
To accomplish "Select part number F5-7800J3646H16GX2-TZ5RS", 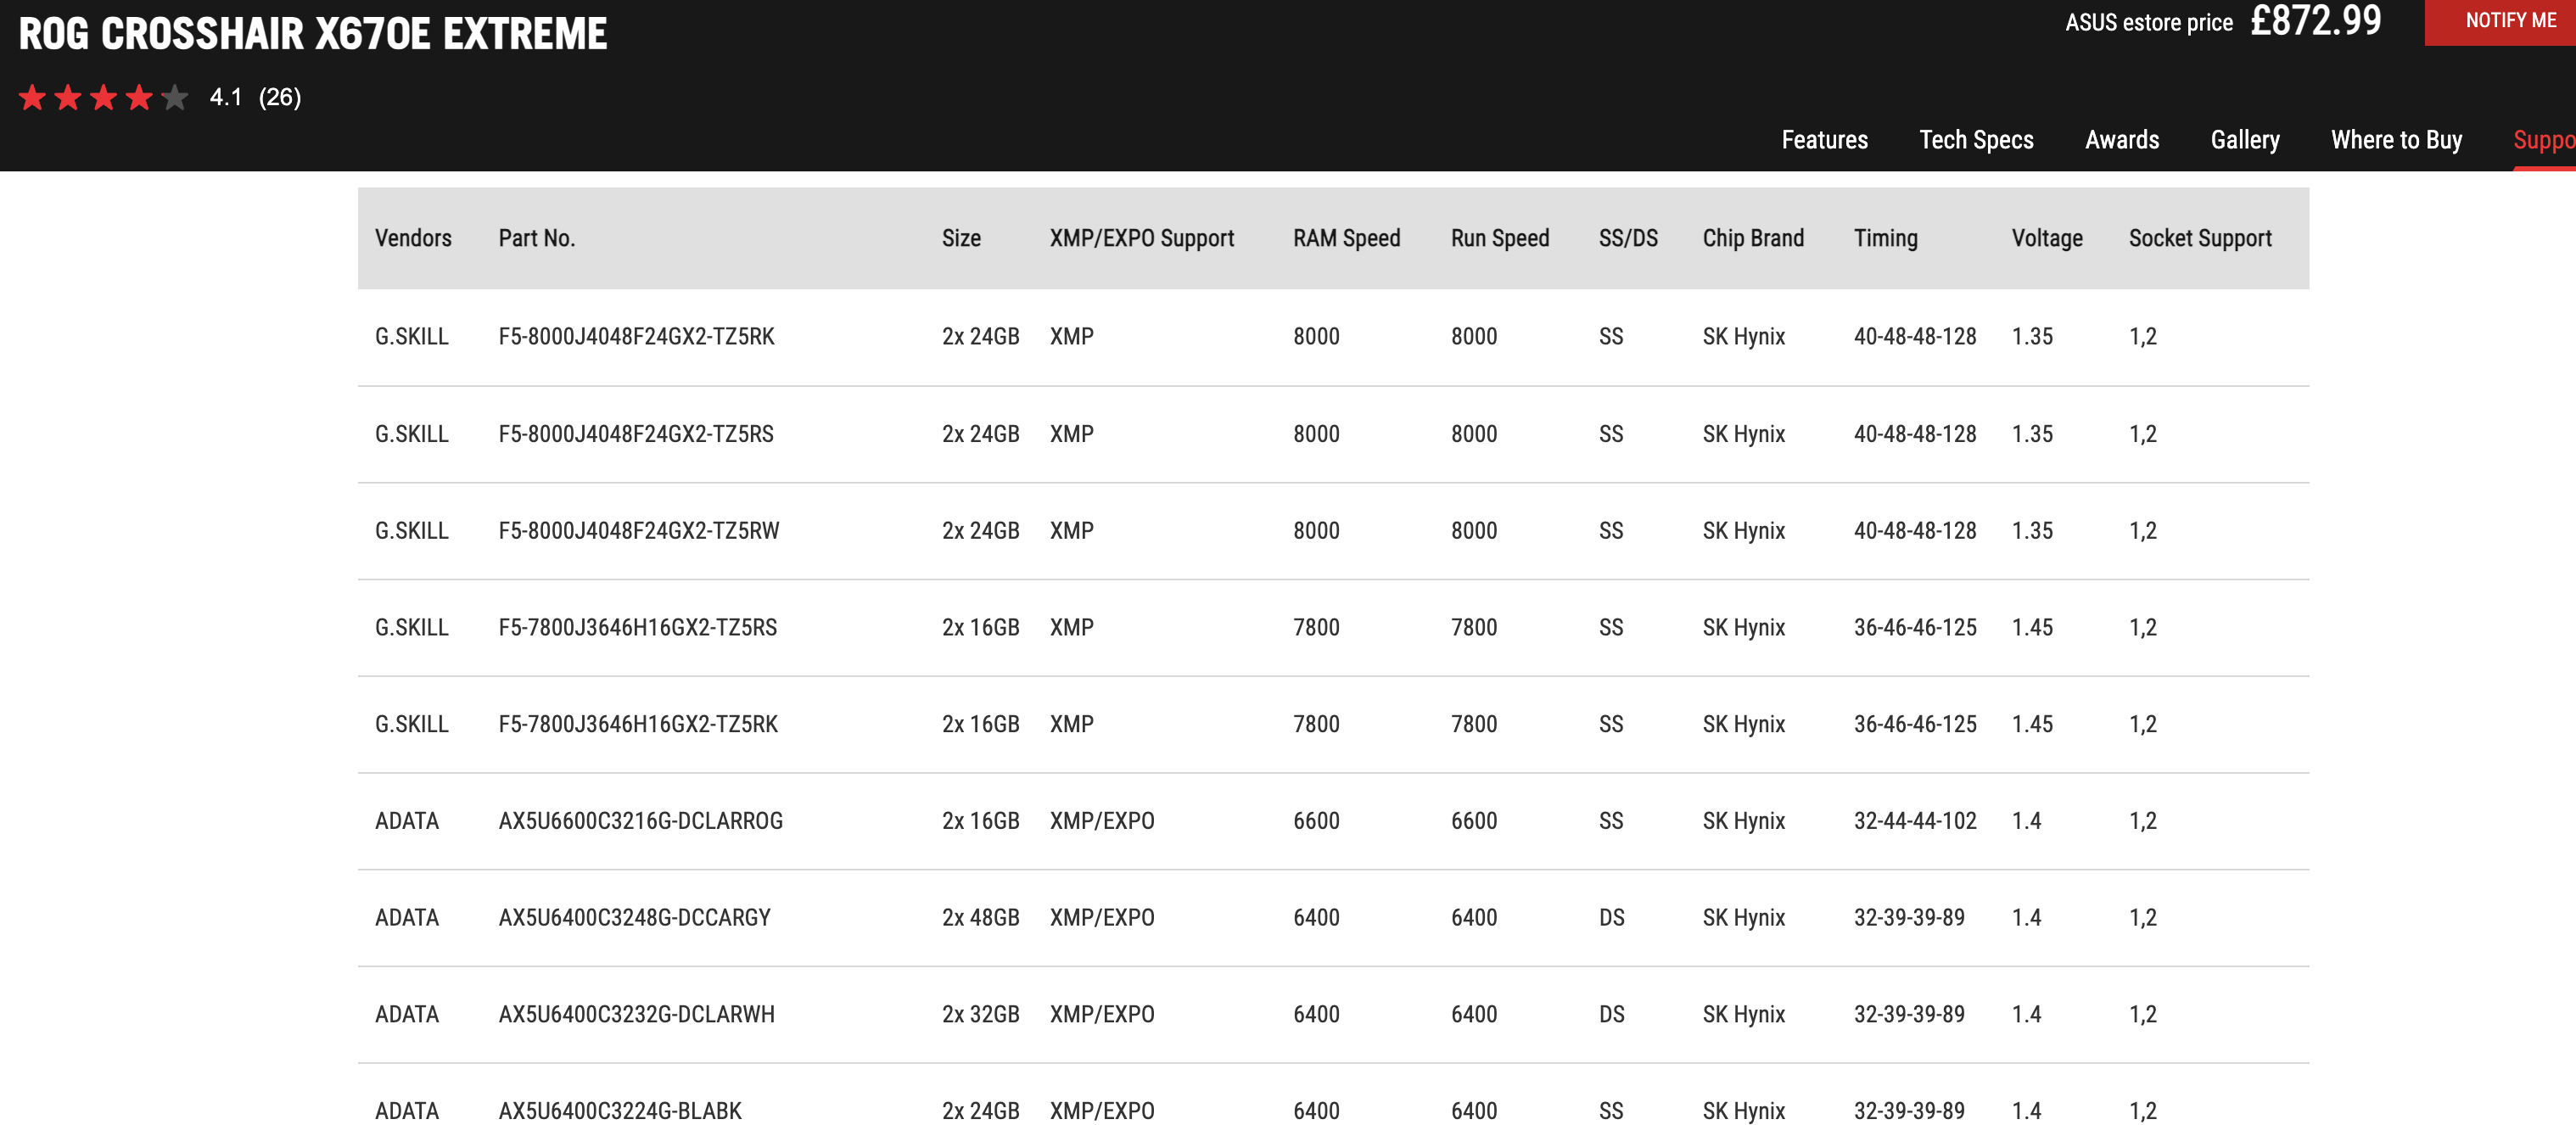I will coord(637,628).
